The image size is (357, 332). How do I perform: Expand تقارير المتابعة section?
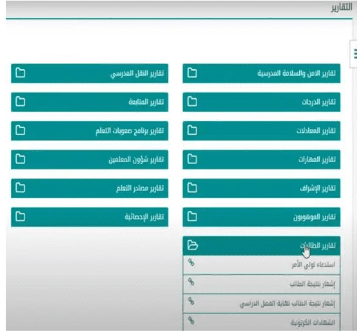click(x=89, y=102)
